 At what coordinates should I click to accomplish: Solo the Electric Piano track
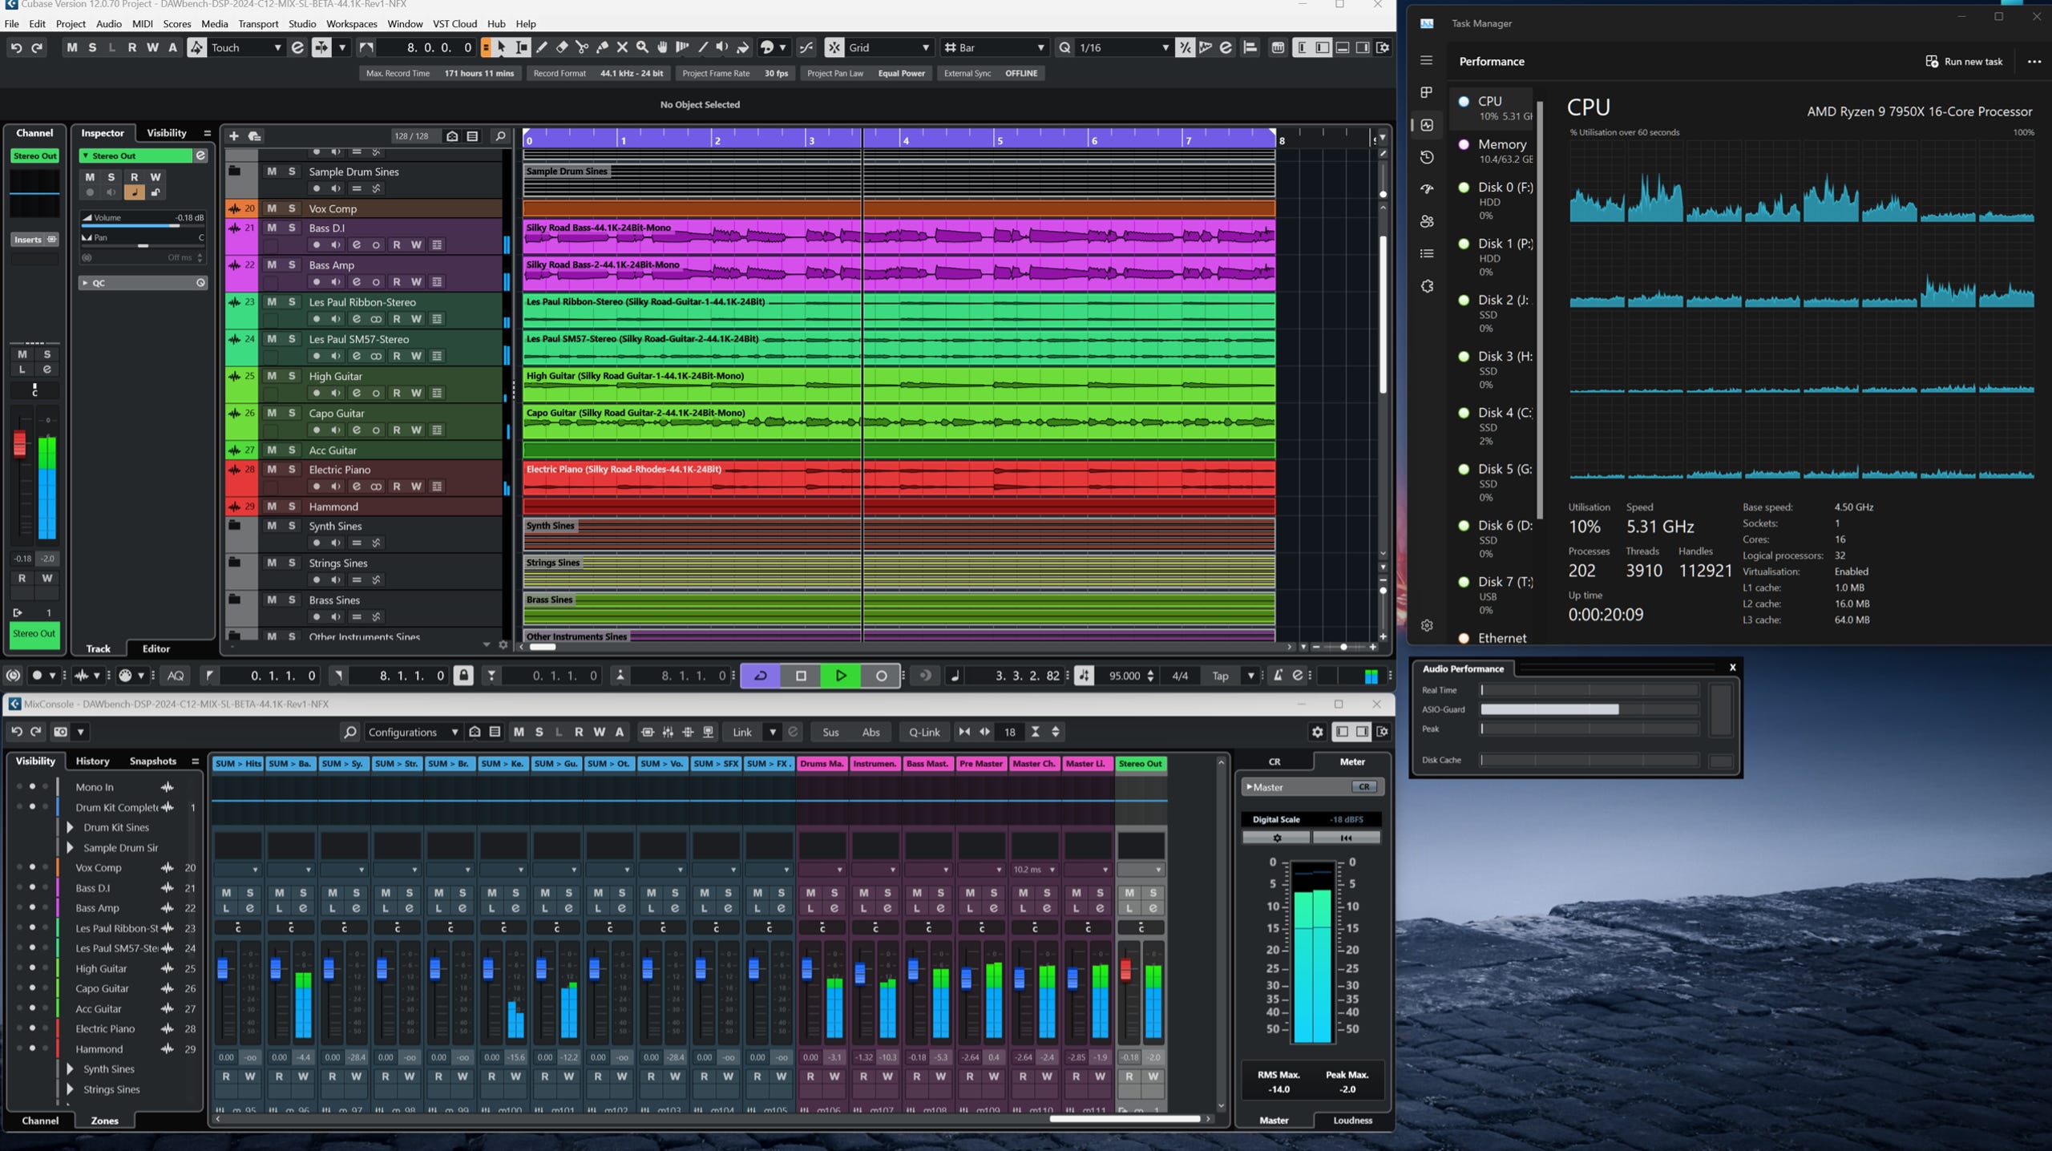(292, 470)
